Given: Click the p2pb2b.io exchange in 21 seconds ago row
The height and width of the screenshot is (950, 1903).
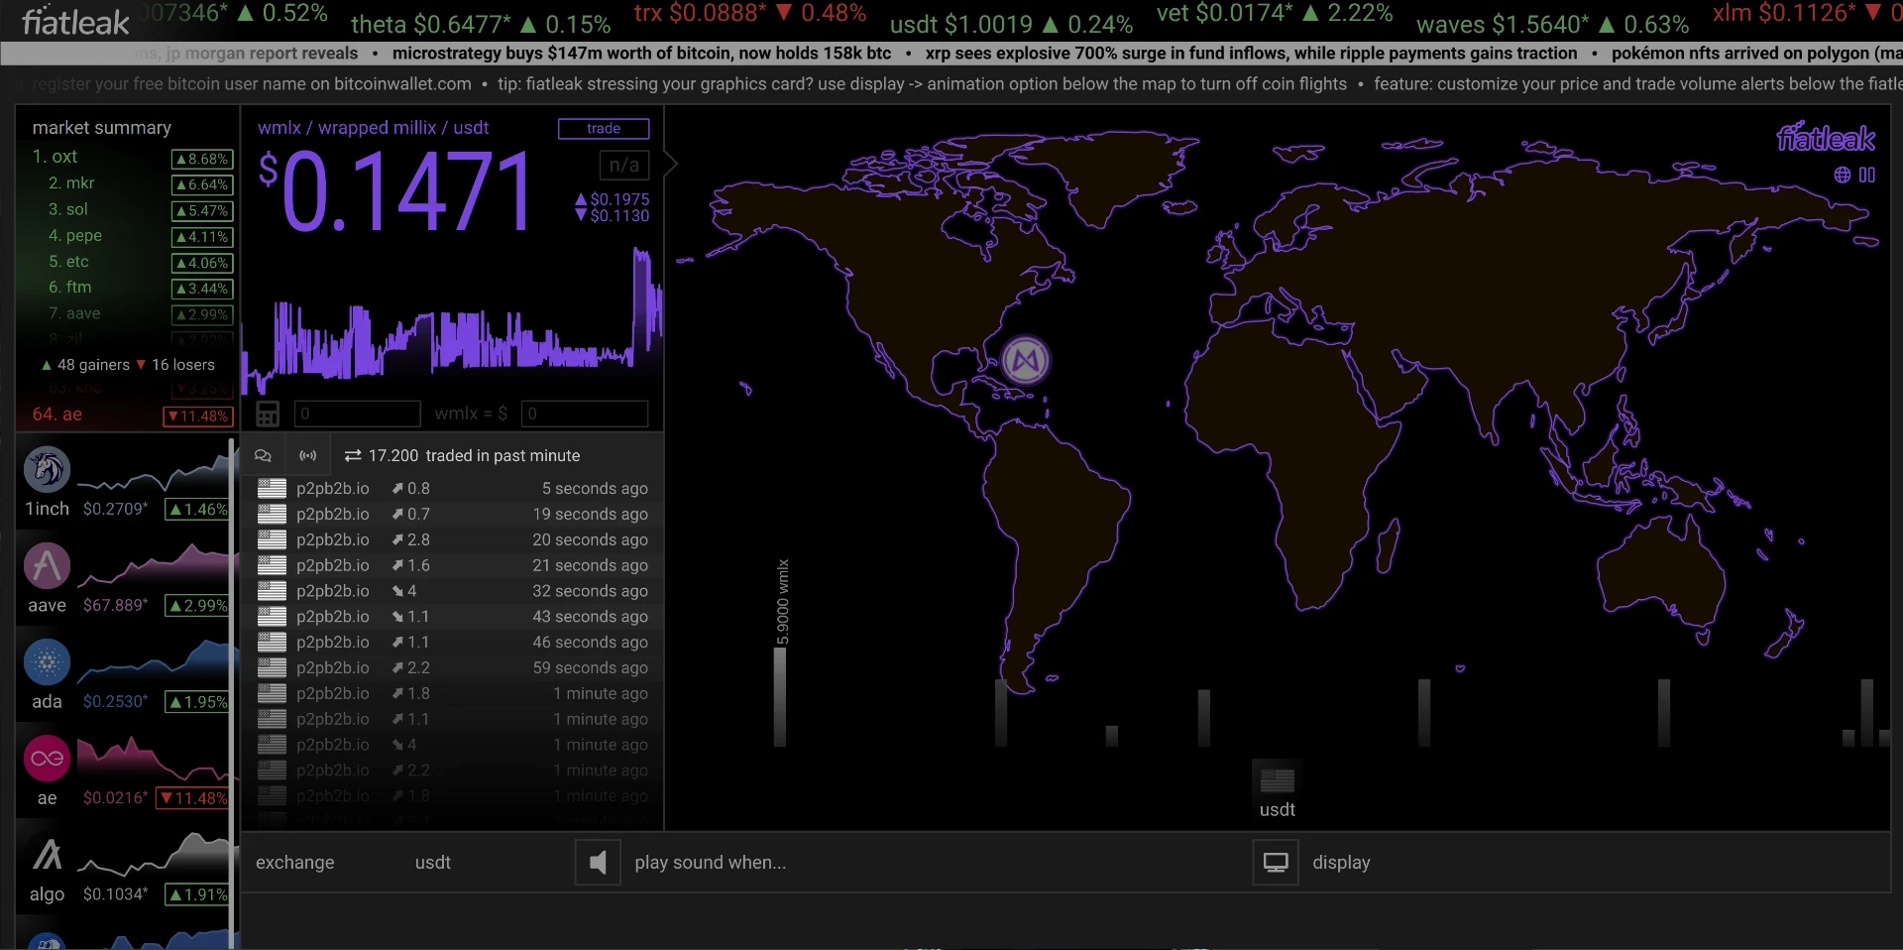Looking at the screenshot, I should click(x=333, y=565).
